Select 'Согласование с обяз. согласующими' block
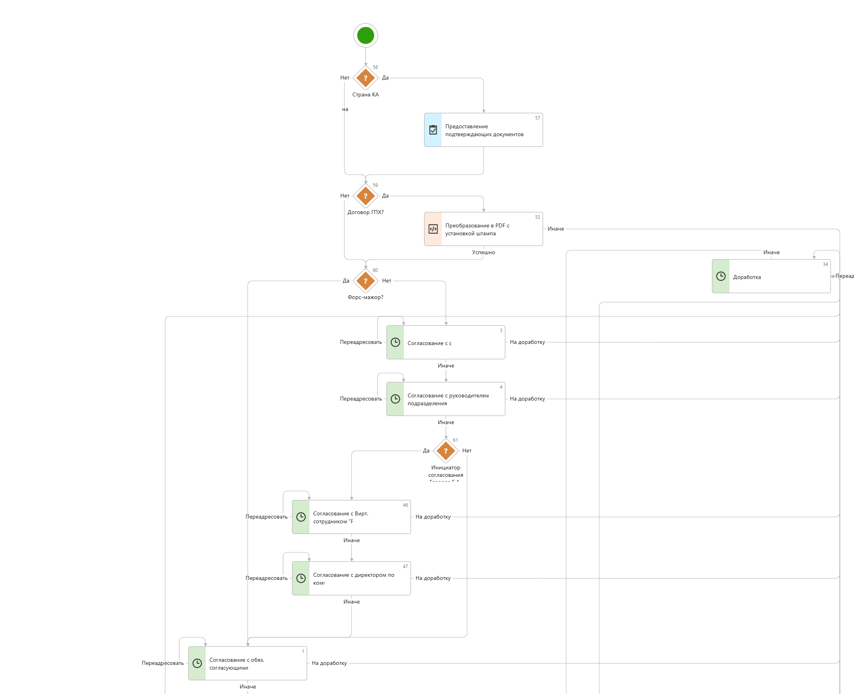Viewport: 854px width, 694px height. 256,664
